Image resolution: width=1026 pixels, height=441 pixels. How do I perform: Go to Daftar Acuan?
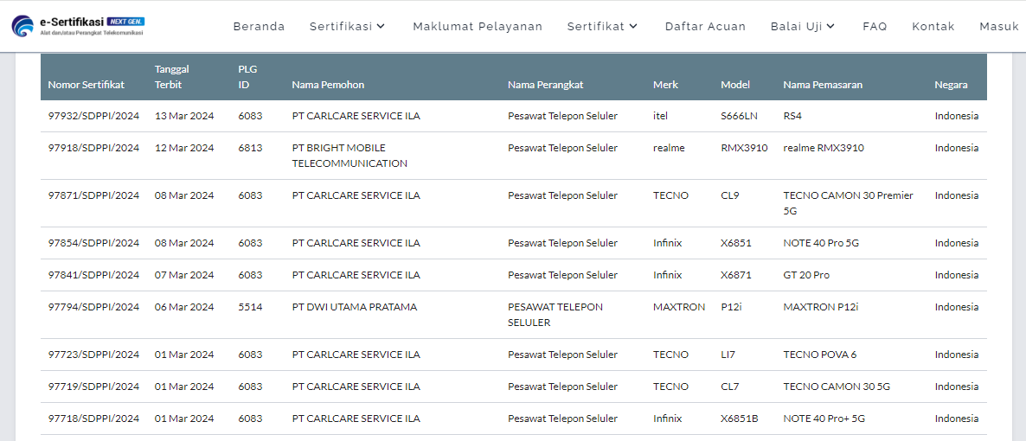(x=705, y=26)
